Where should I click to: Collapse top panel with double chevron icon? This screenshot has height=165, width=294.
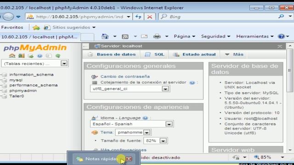(280, 46)
